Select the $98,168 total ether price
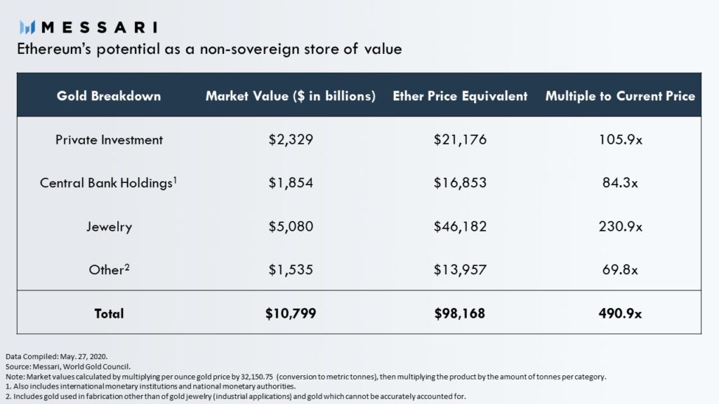Screen dimensions: 719x404 click(x=460, y=314)
